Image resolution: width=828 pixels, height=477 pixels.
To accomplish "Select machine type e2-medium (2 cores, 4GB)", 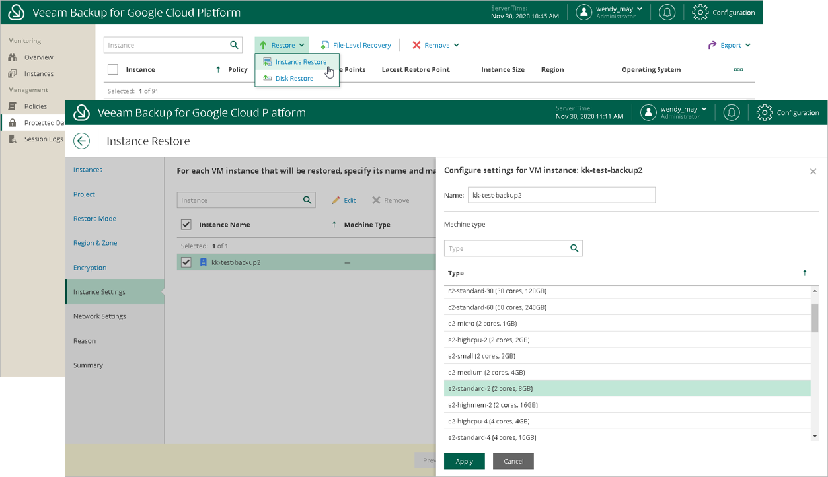I will (x=627, y=373).
